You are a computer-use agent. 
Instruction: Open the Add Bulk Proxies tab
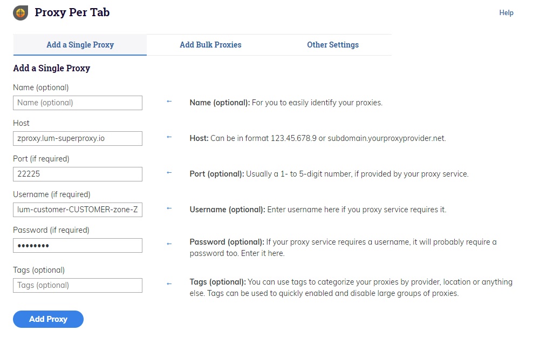(210, 45)
